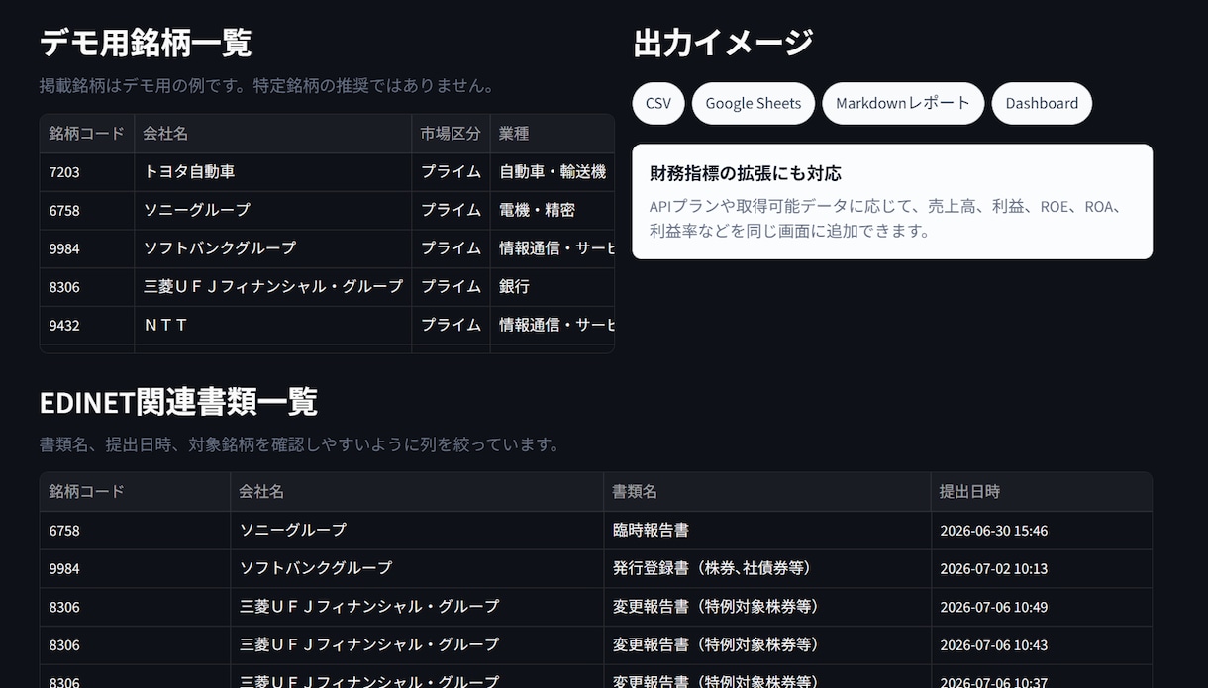
Task: Click the 銘柄コード header in the EDINET table
Action: click(136, 491)
